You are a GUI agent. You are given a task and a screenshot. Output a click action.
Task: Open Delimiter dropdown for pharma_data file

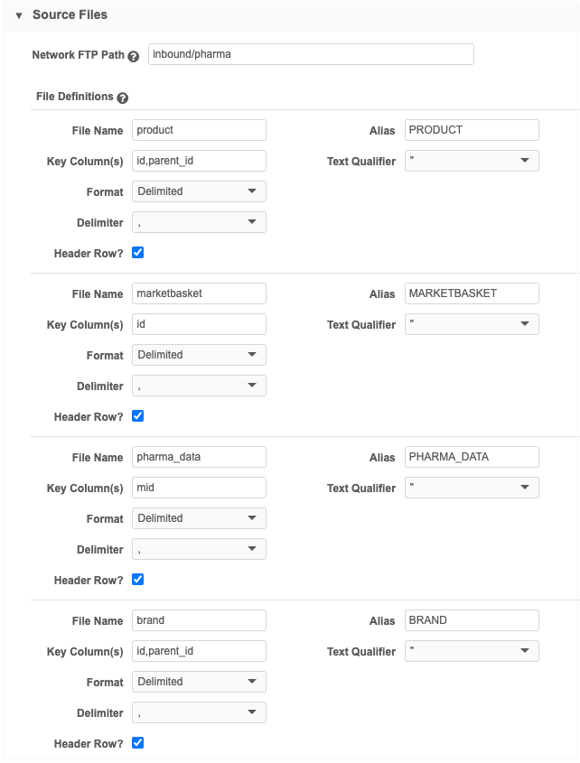click(x=199, y=549)
